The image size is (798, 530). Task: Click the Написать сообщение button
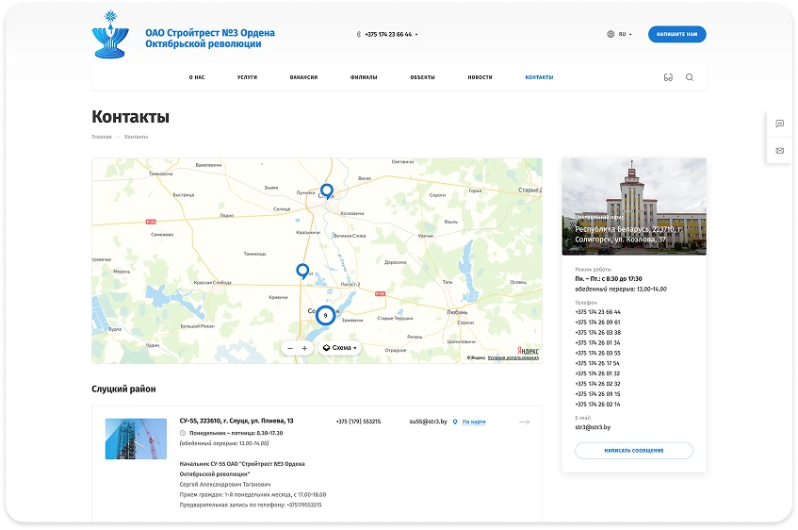tap(634, 451)
